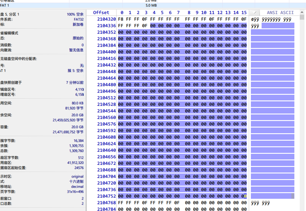Click the 16,384 bytes per cluster value

tap(79, 141)
